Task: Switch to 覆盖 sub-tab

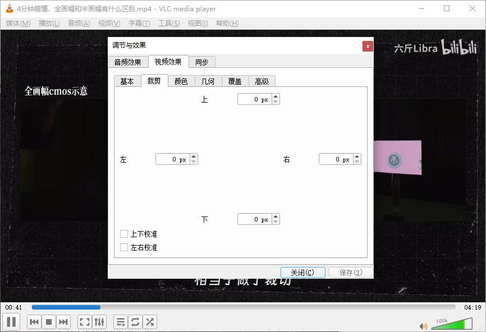Action: pos(235,81)
